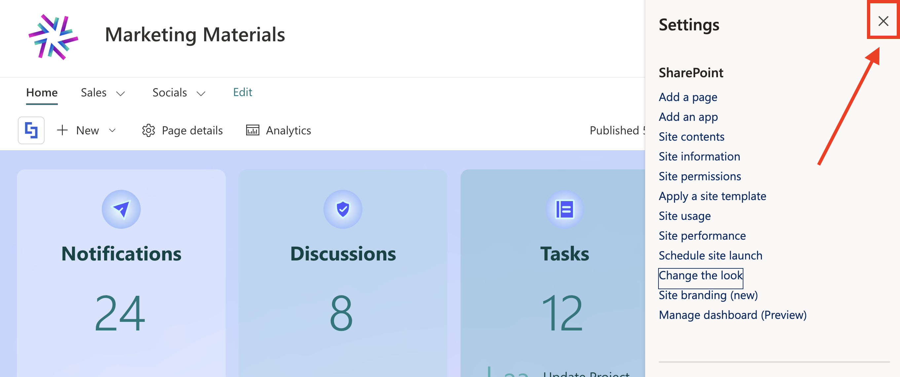Open the New item dropdown
This screenshot has height=377, width=900.
point(112,130)
